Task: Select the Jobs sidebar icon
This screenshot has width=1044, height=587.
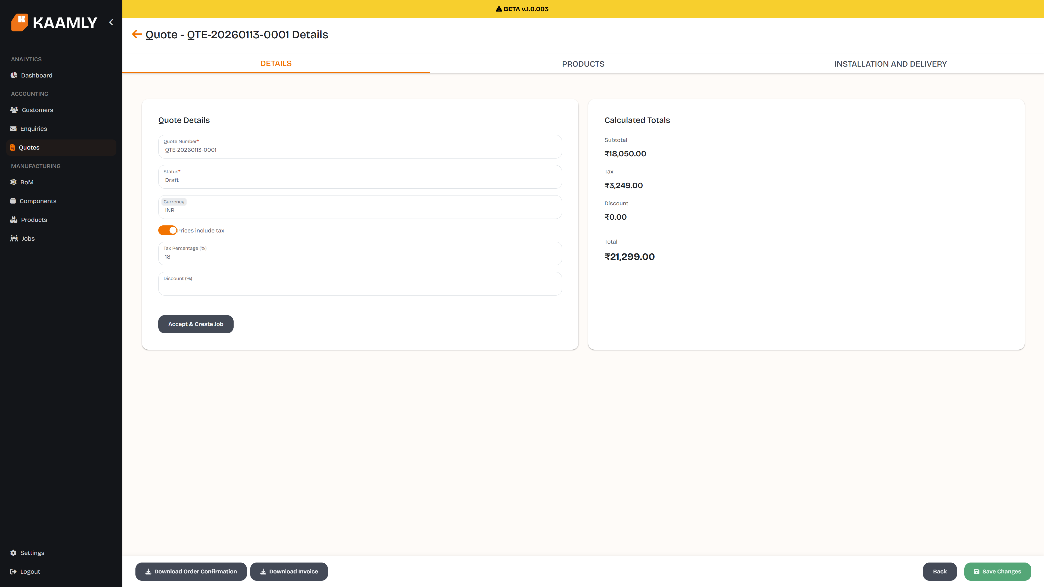Action: 14,238
